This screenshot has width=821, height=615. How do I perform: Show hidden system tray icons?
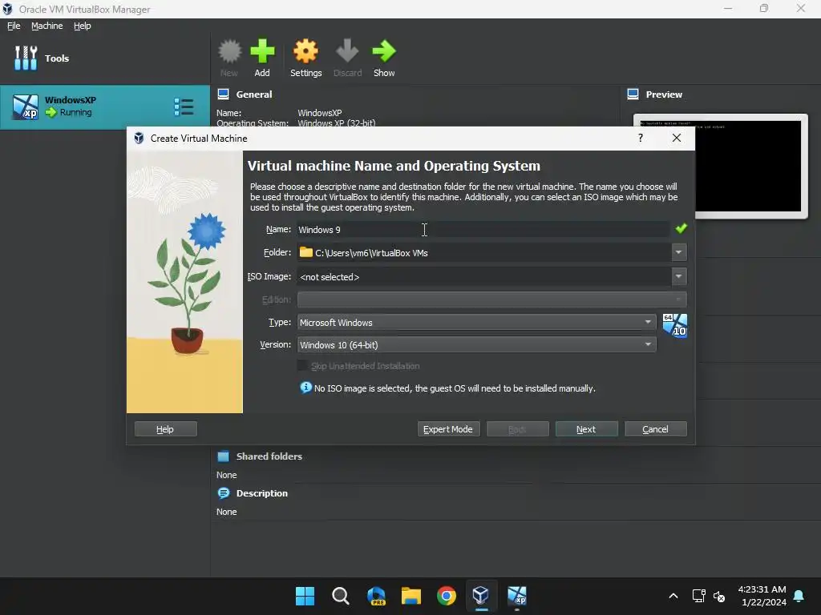pos(673,596)
